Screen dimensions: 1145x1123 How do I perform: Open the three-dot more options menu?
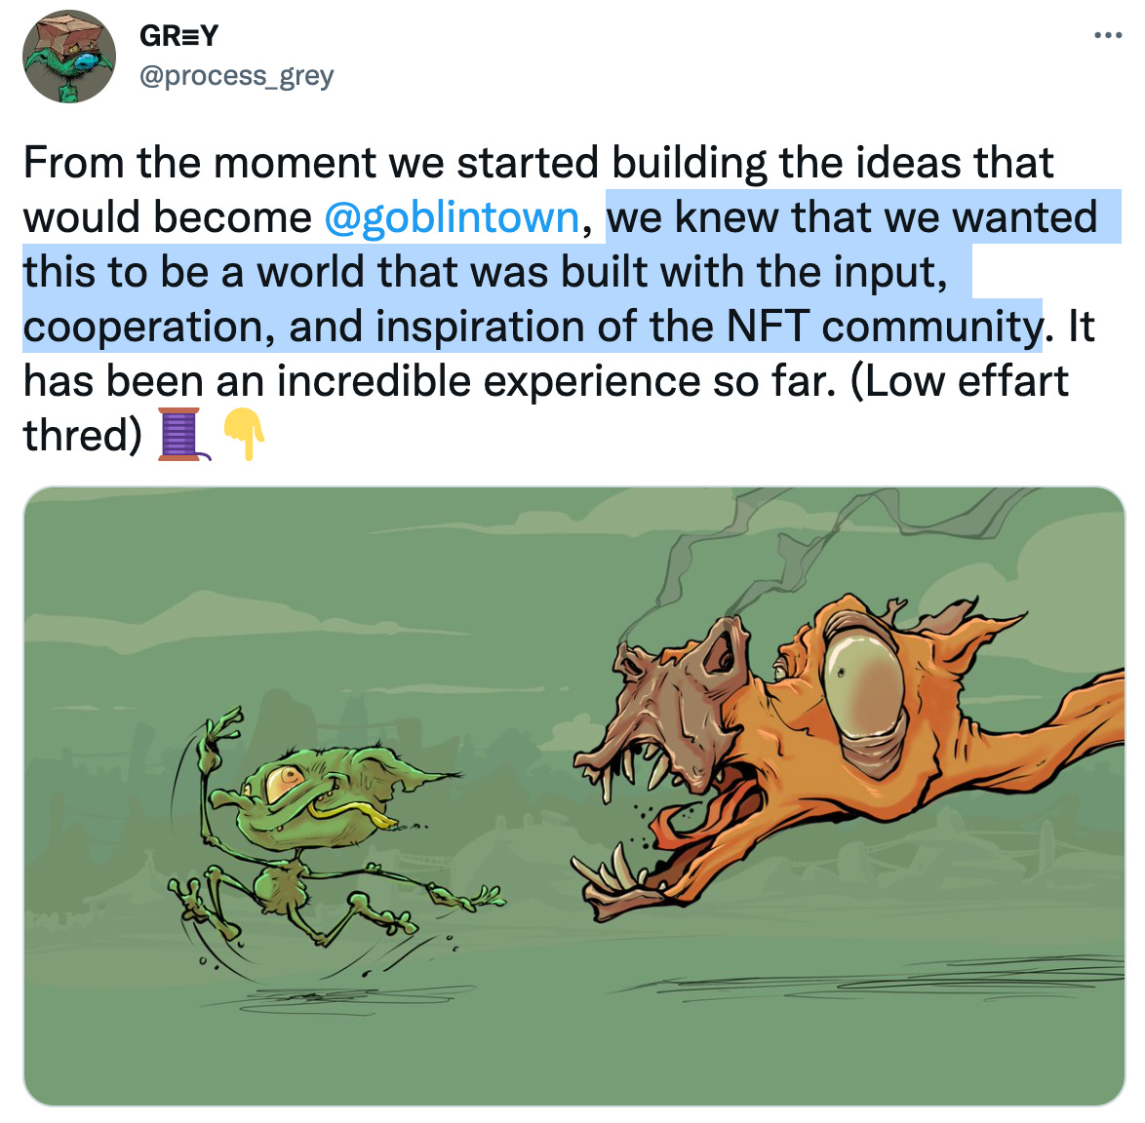pos(1108,35)
